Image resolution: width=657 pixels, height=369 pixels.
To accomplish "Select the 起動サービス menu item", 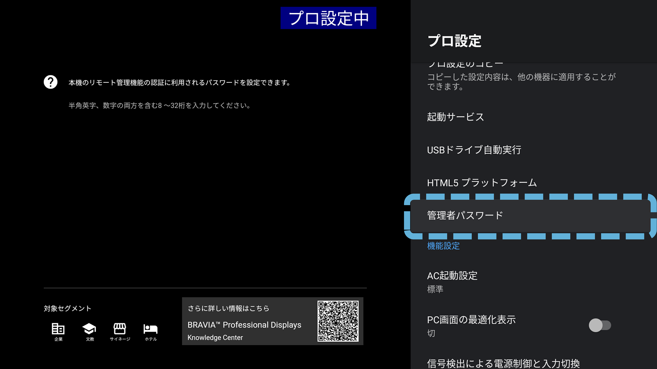I will click(455, 117).
